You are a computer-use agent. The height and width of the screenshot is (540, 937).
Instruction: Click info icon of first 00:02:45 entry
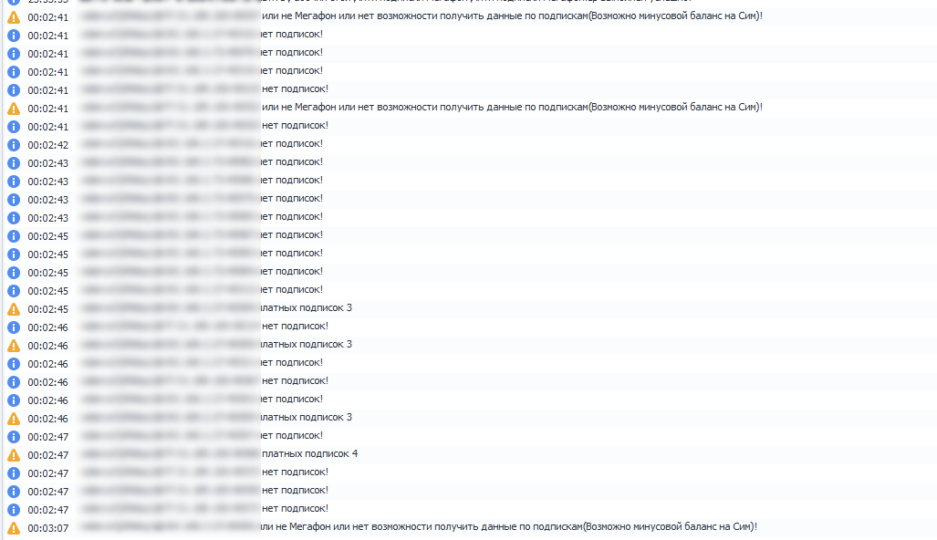point(13,236)
